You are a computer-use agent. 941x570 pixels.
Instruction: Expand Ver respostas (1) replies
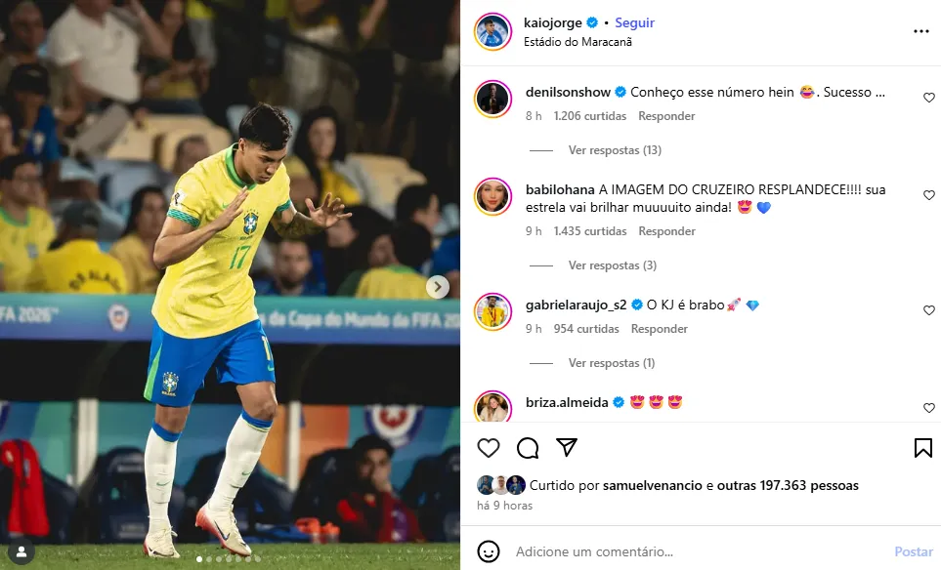[612, 363]
